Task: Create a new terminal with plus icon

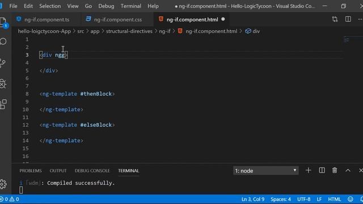Action: click(x=308, y=171)
